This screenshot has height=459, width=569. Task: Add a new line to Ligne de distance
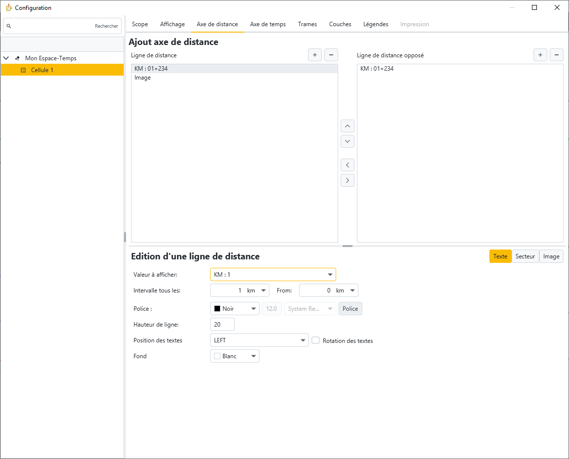click(x=314, y=55)
